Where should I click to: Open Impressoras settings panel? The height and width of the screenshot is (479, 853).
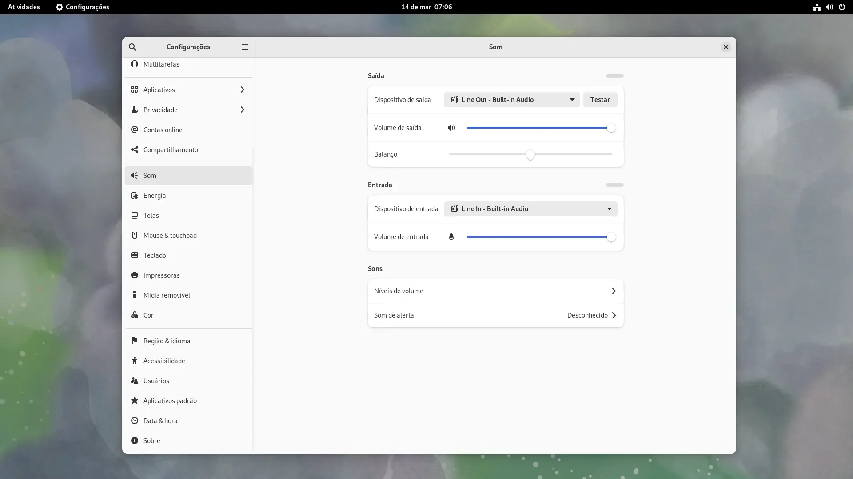(x=188, y=275)
